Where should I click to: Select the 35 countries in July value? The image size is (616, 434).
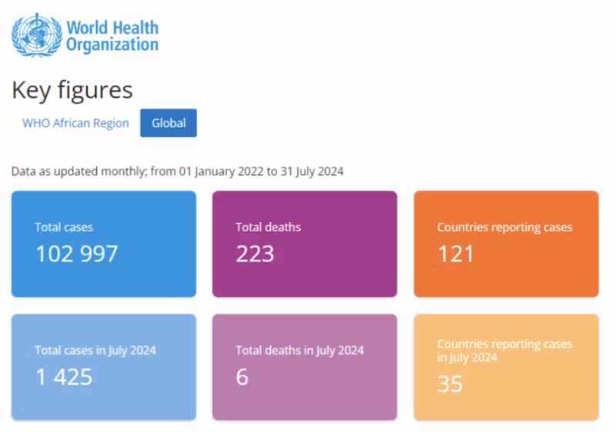450,383
